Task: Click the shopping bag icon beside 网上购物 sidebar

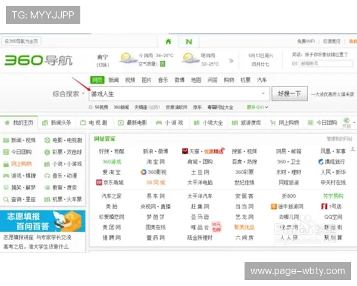Action: [6, 164]
